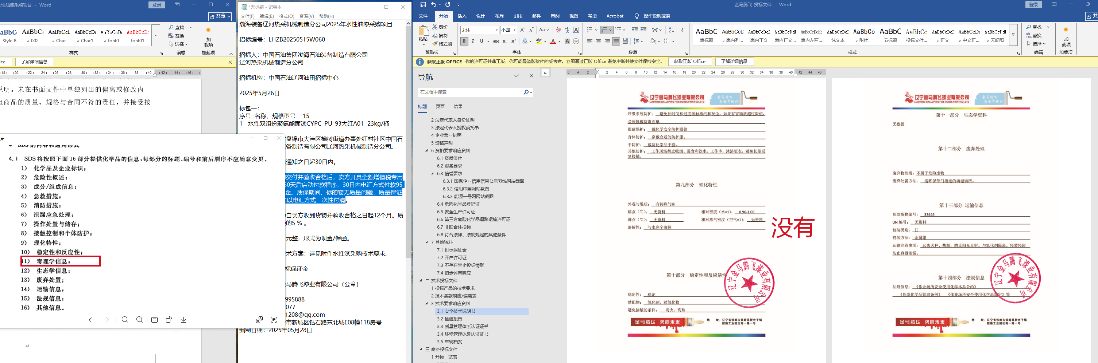Open the font size dropdown (小四)
Image resolution: width=1098 pixels, height=363 pixels.
pyautogui.click(x=515, y=30)
